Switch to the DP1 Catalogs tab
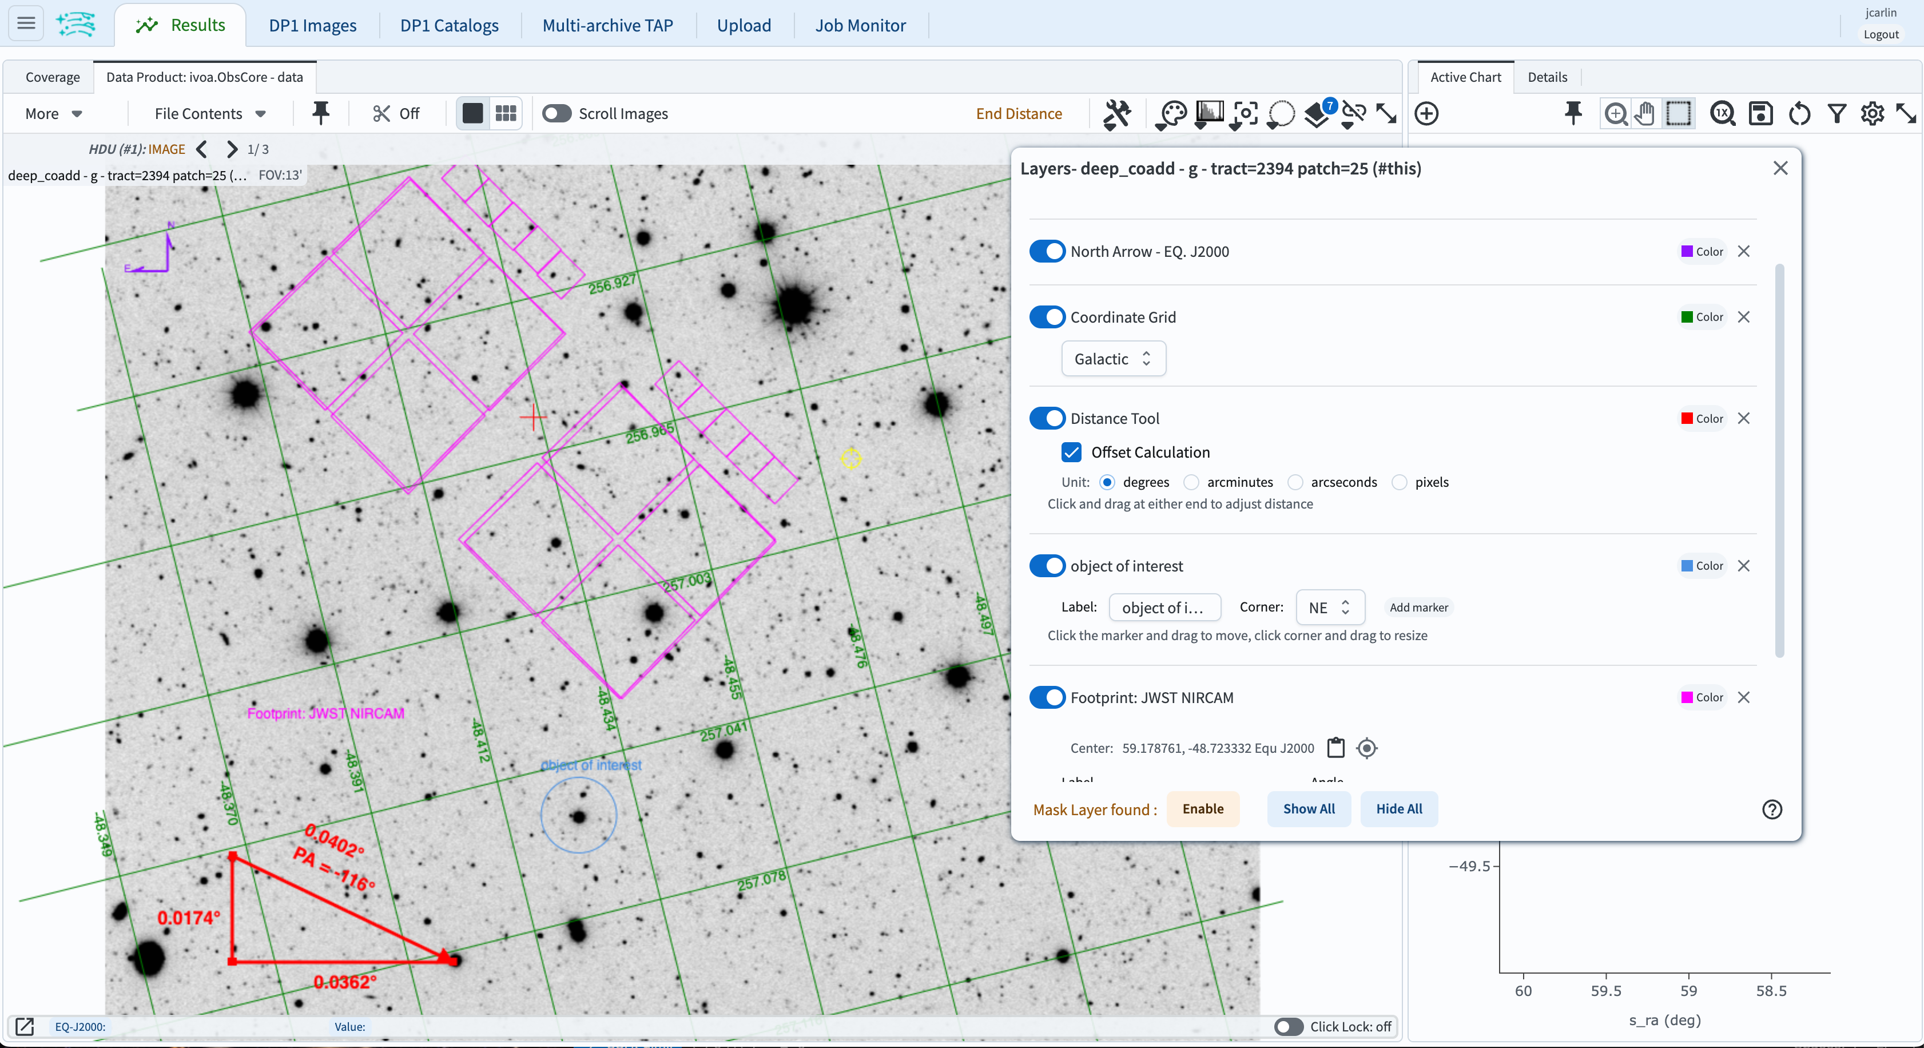1924x1048 pixels. tap(449, 25)
